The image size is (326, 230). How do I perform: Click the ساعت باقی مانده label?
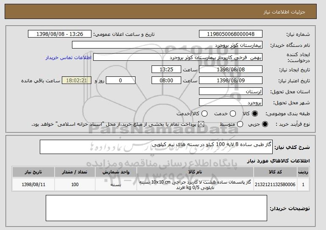coord(41,81)
